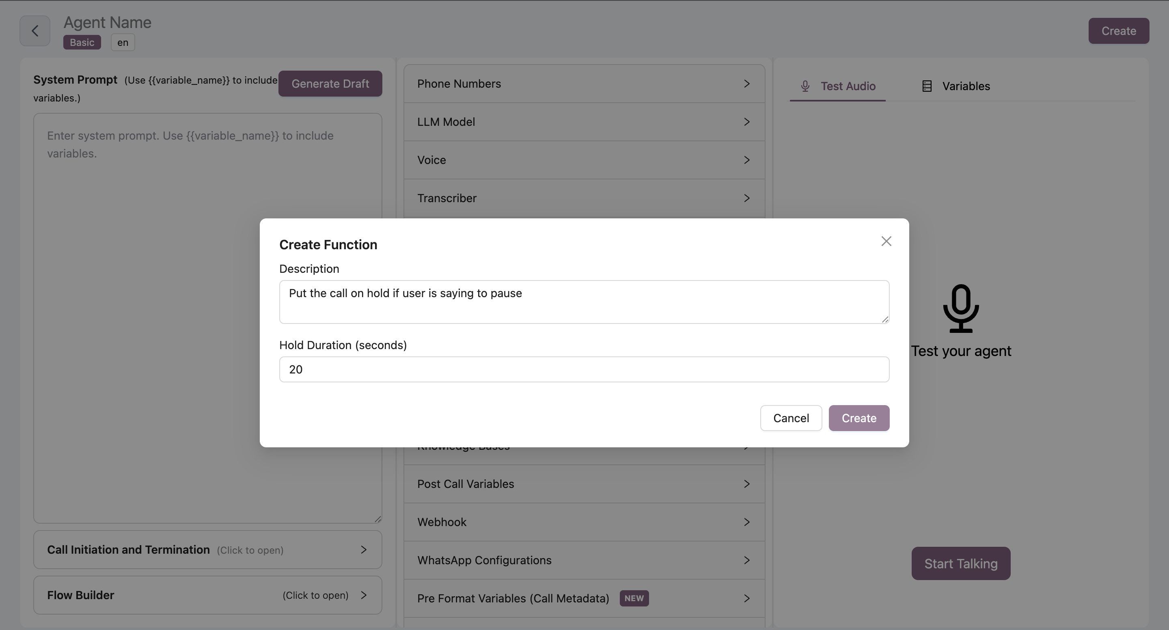Click the Hold Duration seconds field

(x=584, y=369)
